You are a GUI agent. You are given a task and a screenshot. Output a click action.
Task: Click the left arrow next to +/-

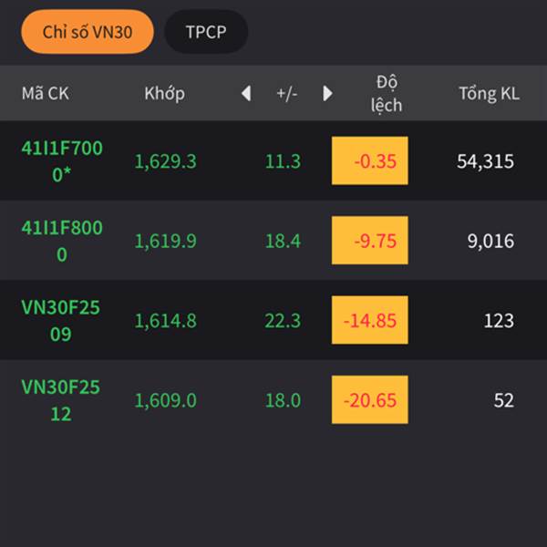point(246,93)
